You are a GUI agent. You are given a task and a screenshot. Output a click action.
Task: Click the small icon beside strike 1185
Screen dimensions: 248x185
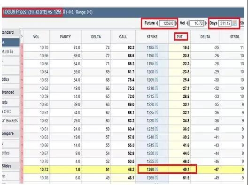pyautogui.click(x=156, y=47)
